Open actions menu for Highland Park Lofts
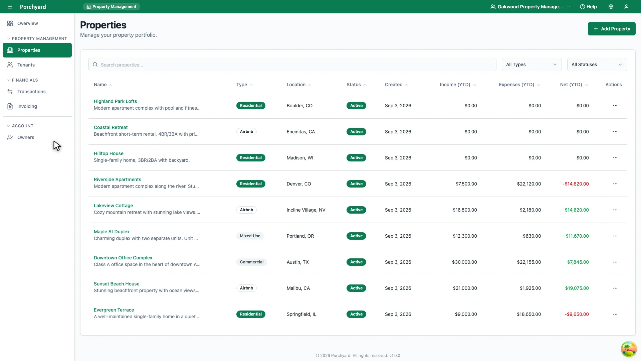The image size is (641, 361). click(615, 106)
